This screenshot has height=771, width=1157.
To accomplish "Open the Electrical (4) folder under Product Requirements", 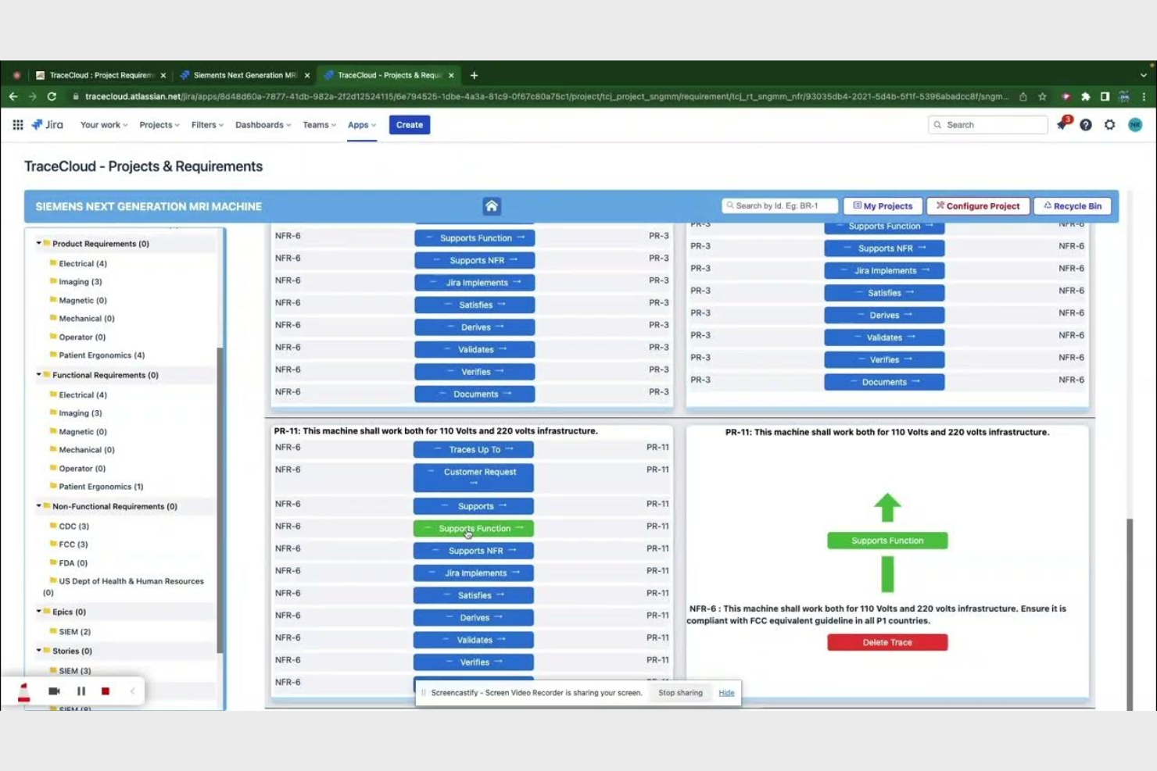I will pyautogui.click(x=83, y=264).
